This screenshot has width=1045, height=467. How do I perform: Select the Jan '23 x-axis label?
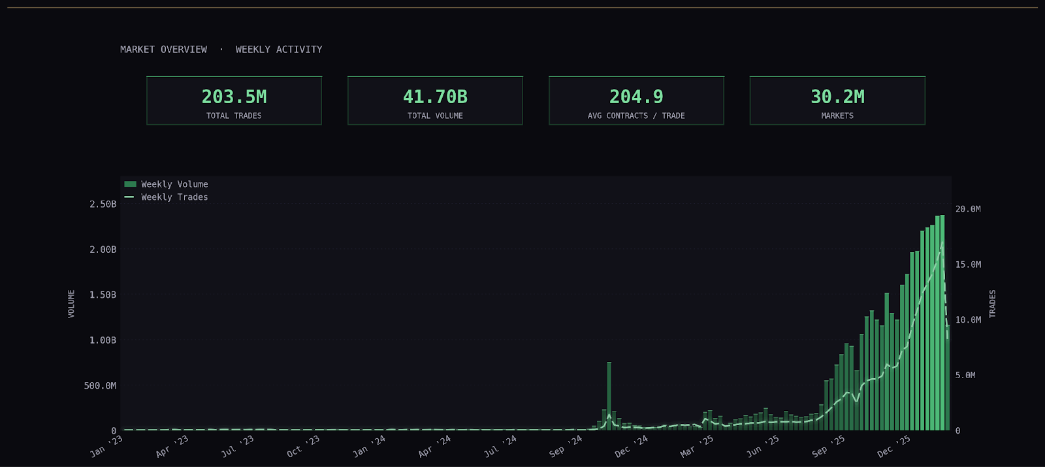click(106, 446)
